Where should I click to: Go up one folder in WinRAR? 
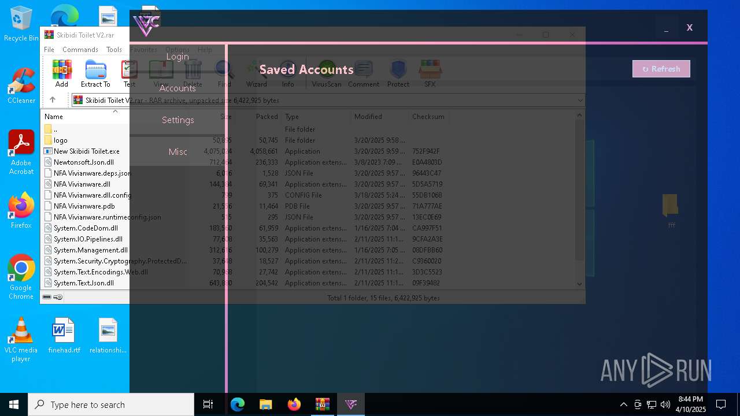[53, 100]
